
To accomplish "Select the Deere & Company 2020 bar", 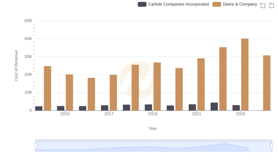I will [x=179, y=89].
